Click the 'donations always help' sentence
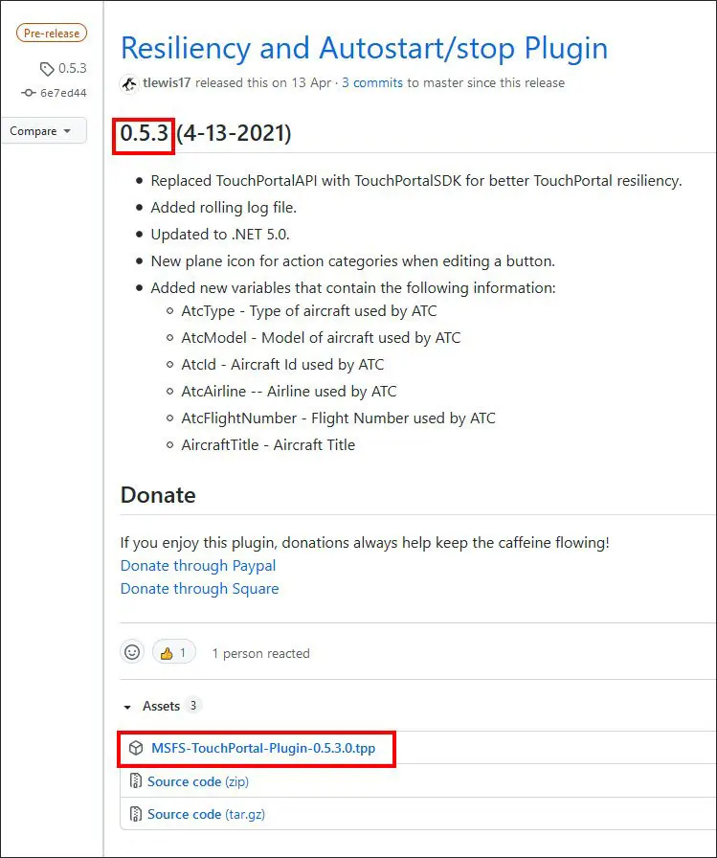The width and height of the screenshot is (717, 858). point(365,542)
